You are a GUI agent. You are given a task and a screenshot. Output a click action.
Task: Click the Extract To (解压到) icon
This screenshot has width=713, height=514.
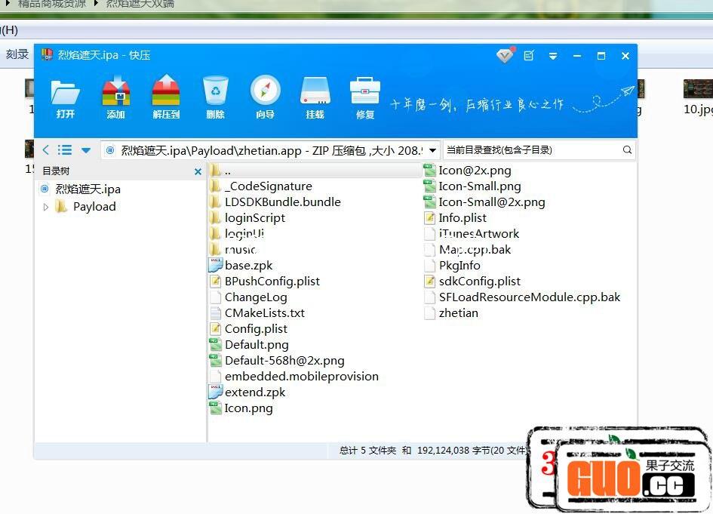tap(166, 93)
